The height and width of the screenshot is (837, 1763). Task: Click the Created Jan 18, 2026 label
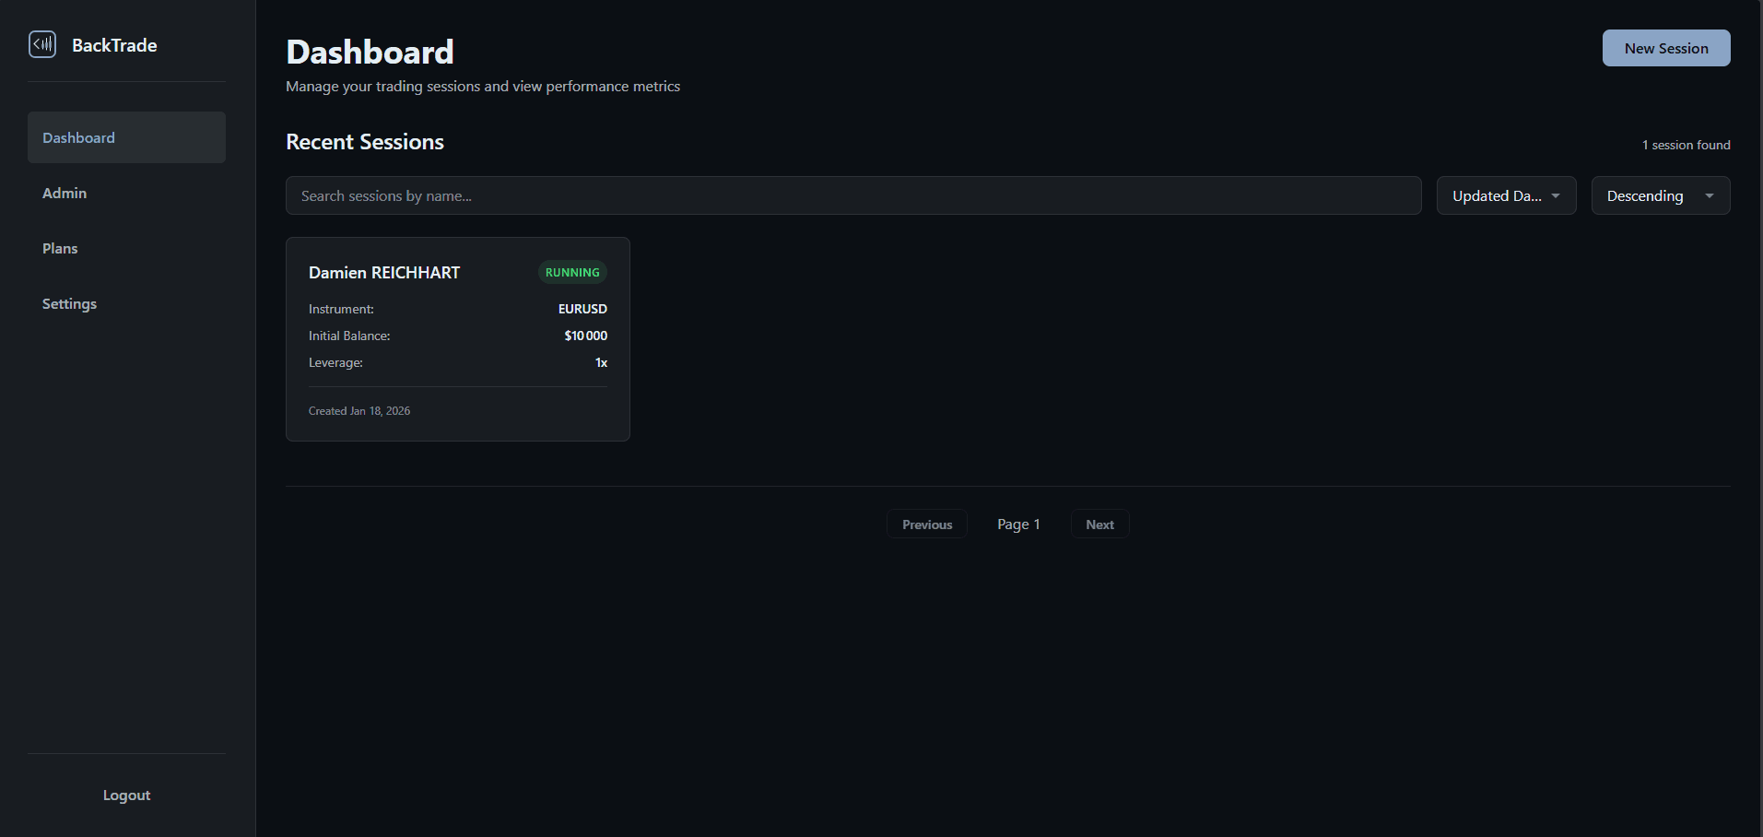tap(359, 411)
